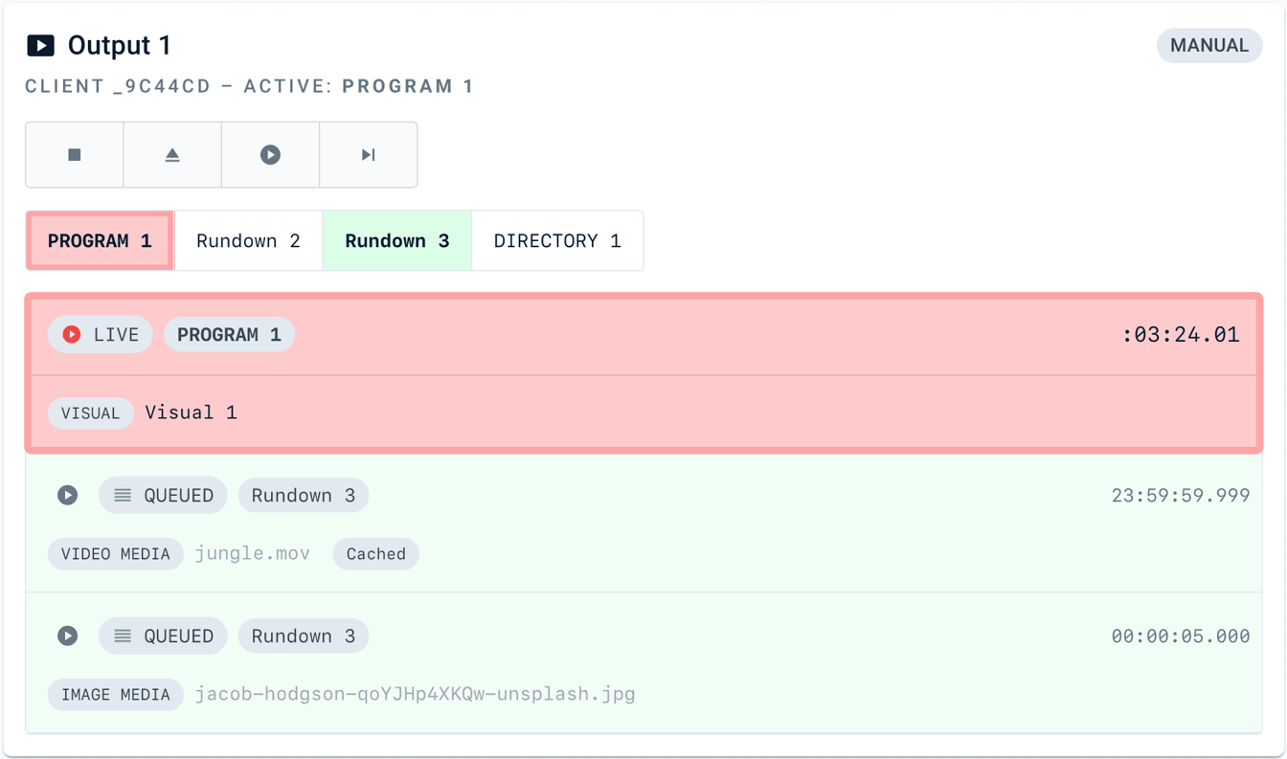Click the stop playback square icon

point(75,154)
